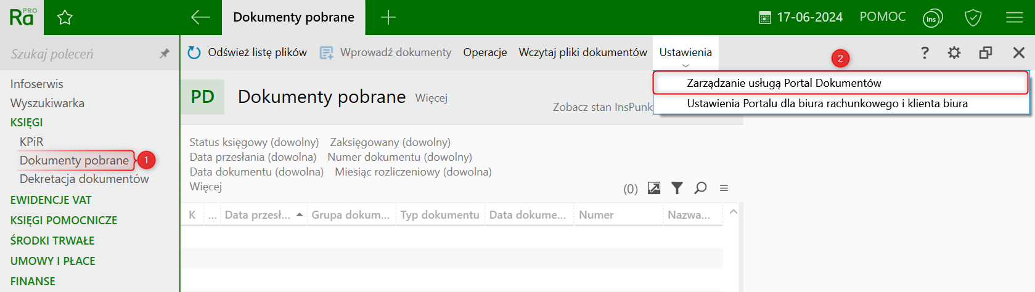Viewport: 1035px width, 292px height.
Task: Open favorites with the star icon
Action: point(65,17)
